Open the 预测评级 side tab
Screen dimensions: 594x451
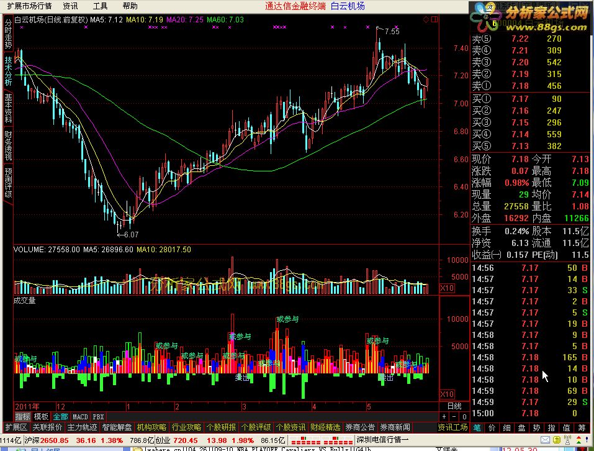(8, 183)
